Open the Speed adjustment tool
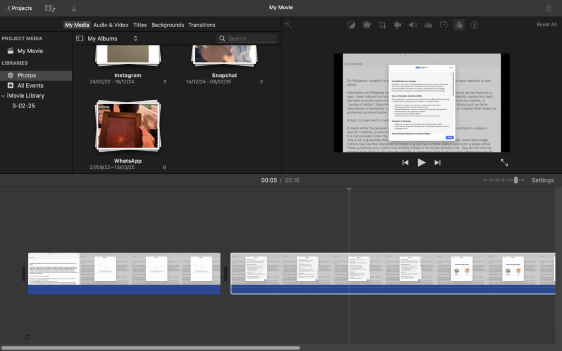The image size is (562, 351). point(443,25)
